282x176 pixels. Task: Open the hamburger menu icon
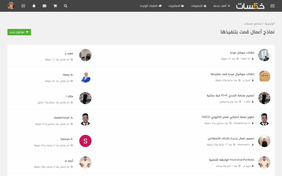coord(272,6)
